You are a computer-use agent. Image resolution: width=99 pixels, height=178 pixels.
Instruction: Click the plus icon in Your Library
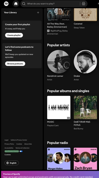[38, 13]
